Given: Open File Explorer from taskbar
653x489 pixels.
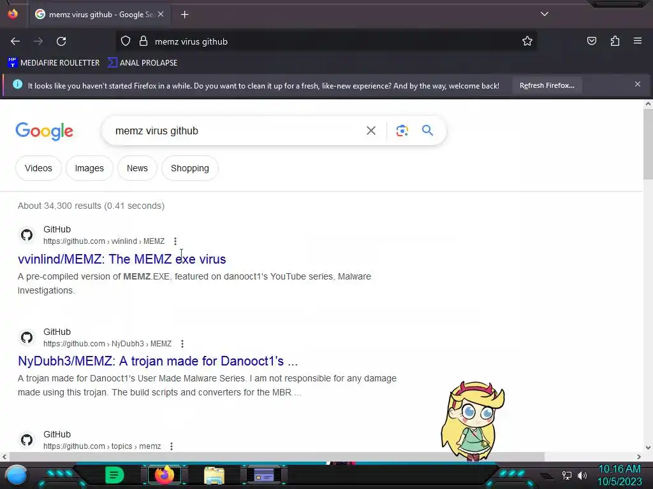Looking at the screenshot, I should pos(214,476).
